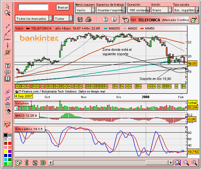This screenshot has height=169, width=201.
Task: Open the Vacío left menu dropdown
Action: coord(85,10)
